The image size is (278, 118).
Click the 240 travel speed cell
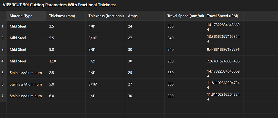(170, 50)
